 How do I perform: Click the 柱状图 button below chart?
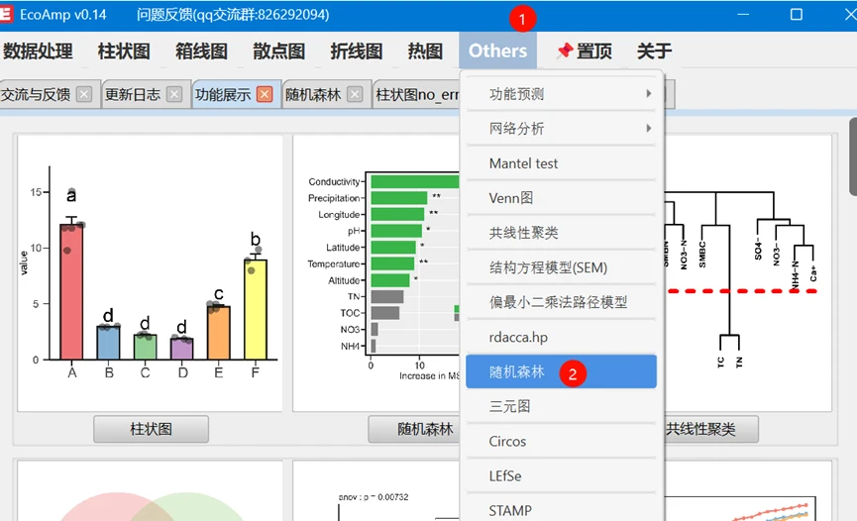pos(151,429)
